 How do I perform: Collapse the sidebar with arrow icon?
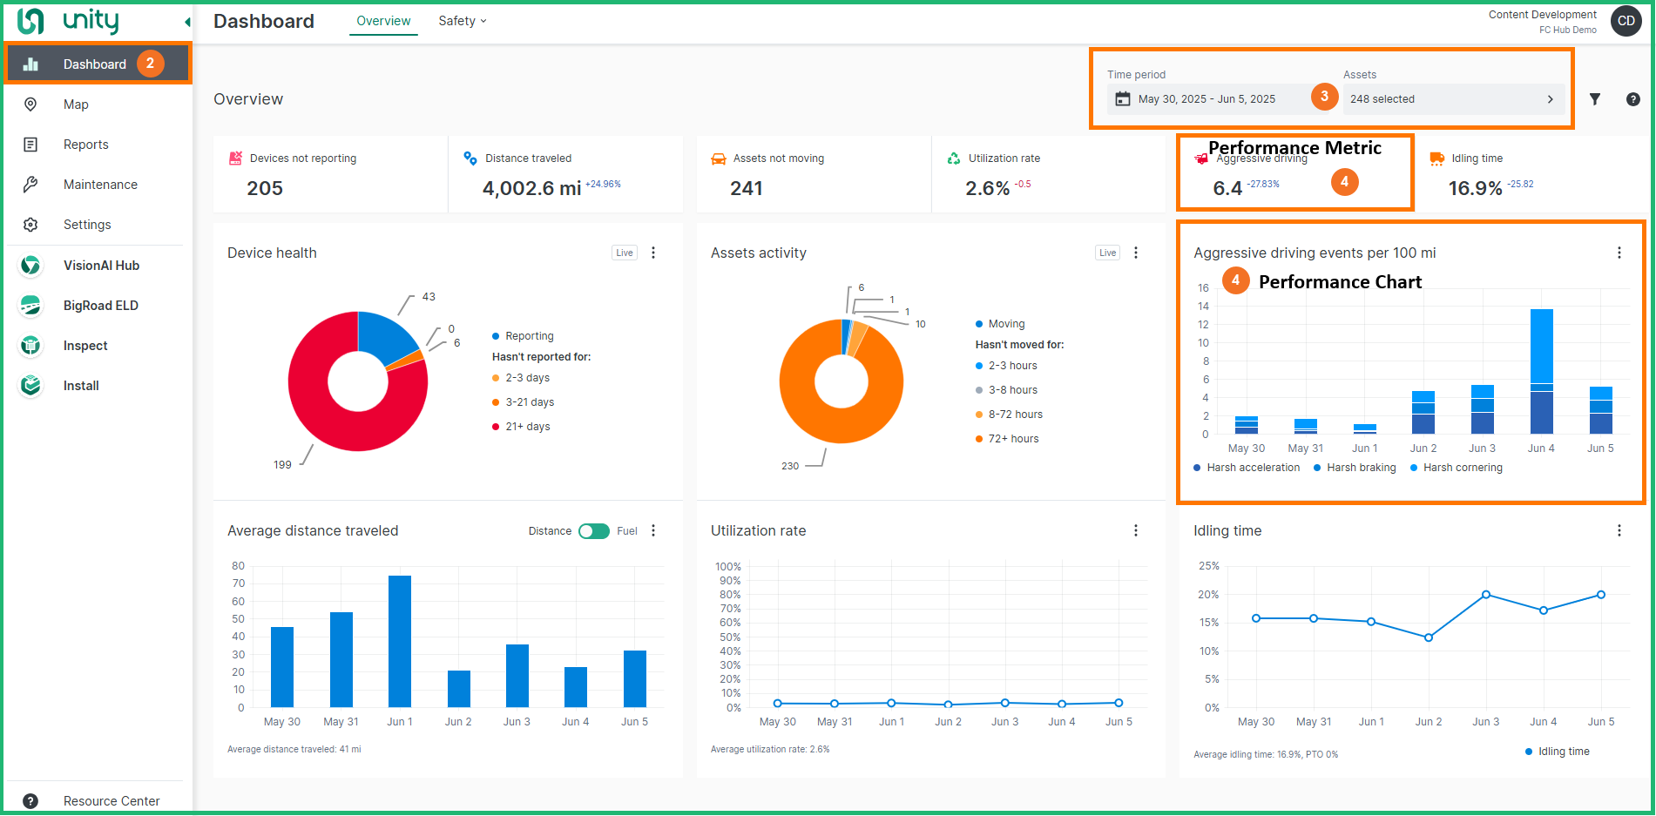(x=187, y=22)
